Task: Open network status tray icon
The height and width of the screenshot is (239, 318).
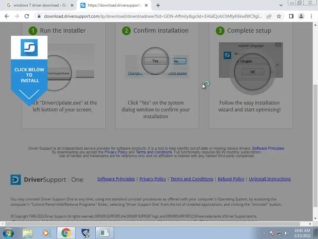Action: (279, 233)
